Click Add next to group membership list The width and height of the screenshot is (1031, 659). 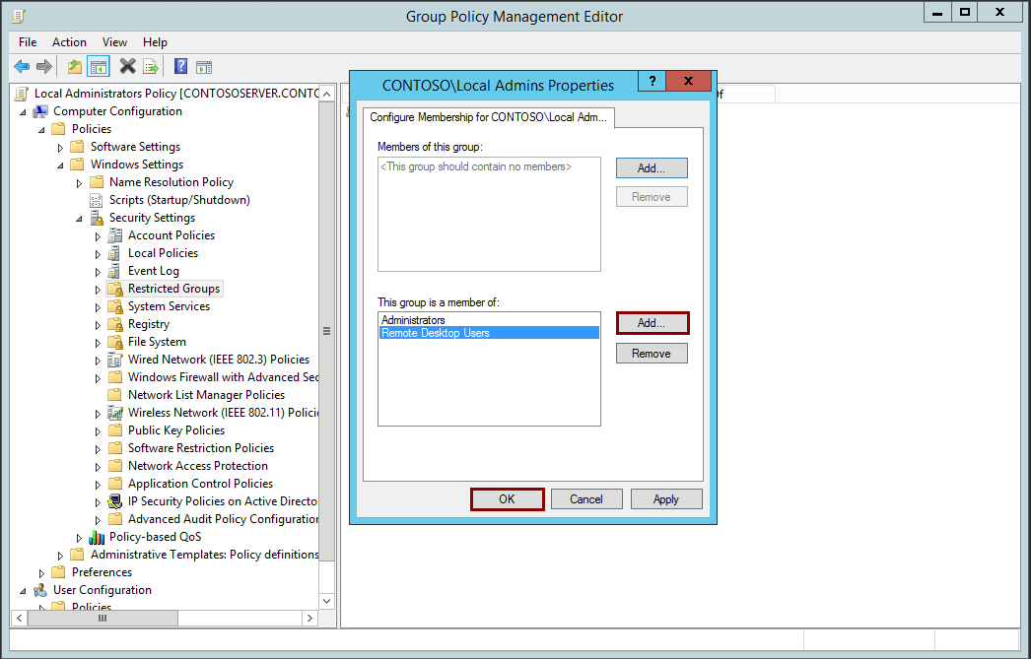pos(652,322)
